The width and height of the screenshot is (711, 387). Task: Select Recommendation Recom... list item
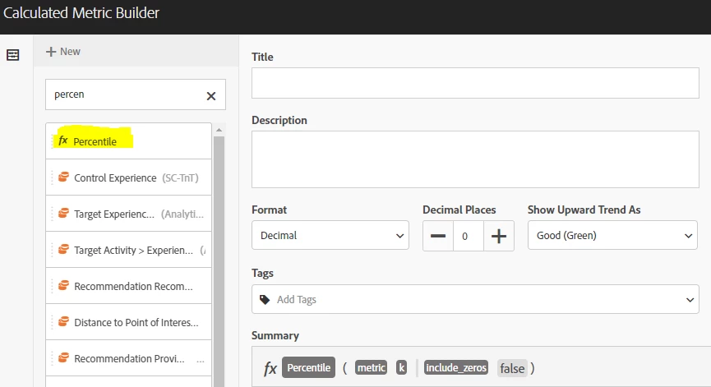[x=128, y=286]
